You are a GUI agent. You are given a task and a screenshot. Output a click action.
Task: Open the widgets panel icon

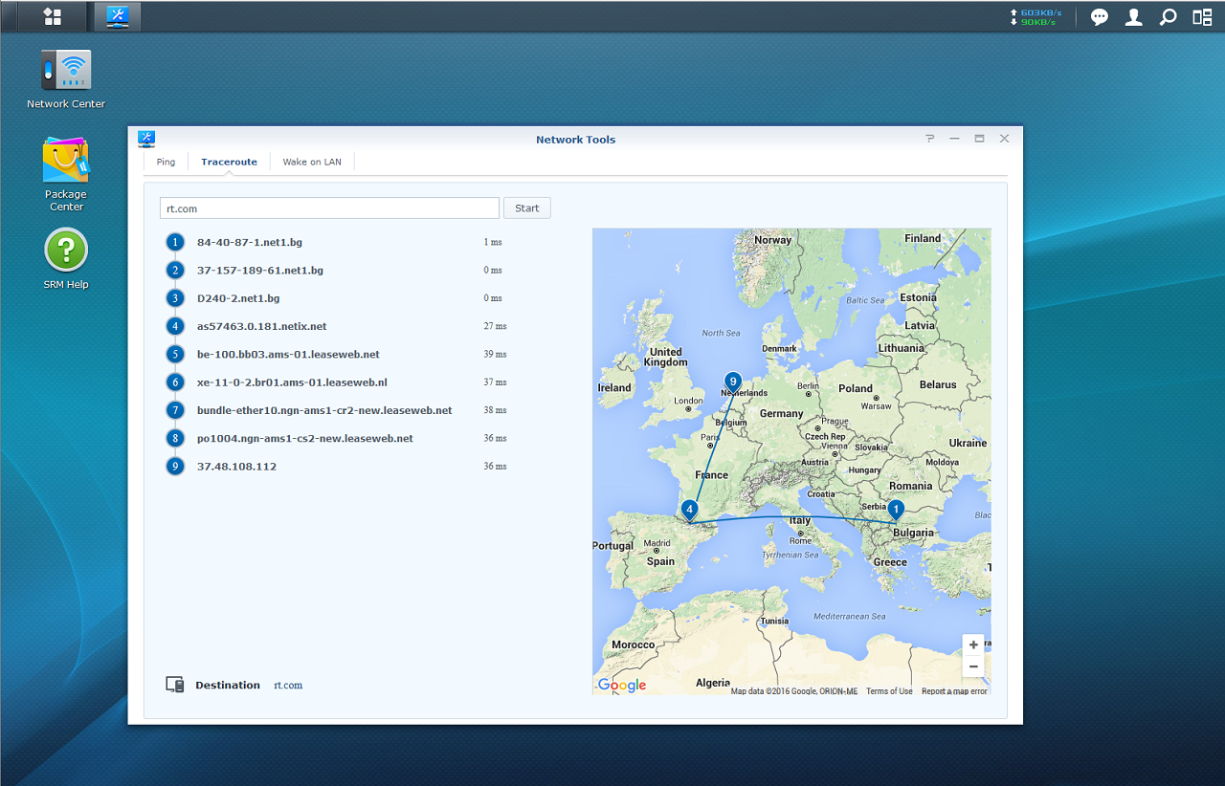[1202, 17]
